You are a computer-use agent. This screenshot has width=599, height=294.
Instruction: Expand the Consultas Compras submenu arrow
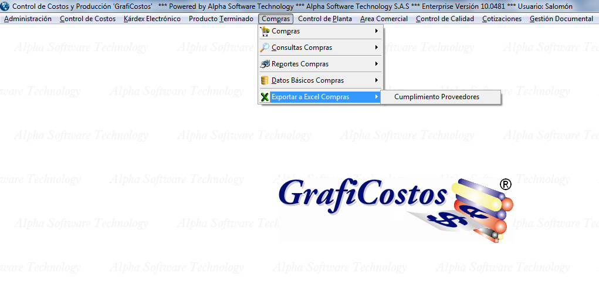376,48
